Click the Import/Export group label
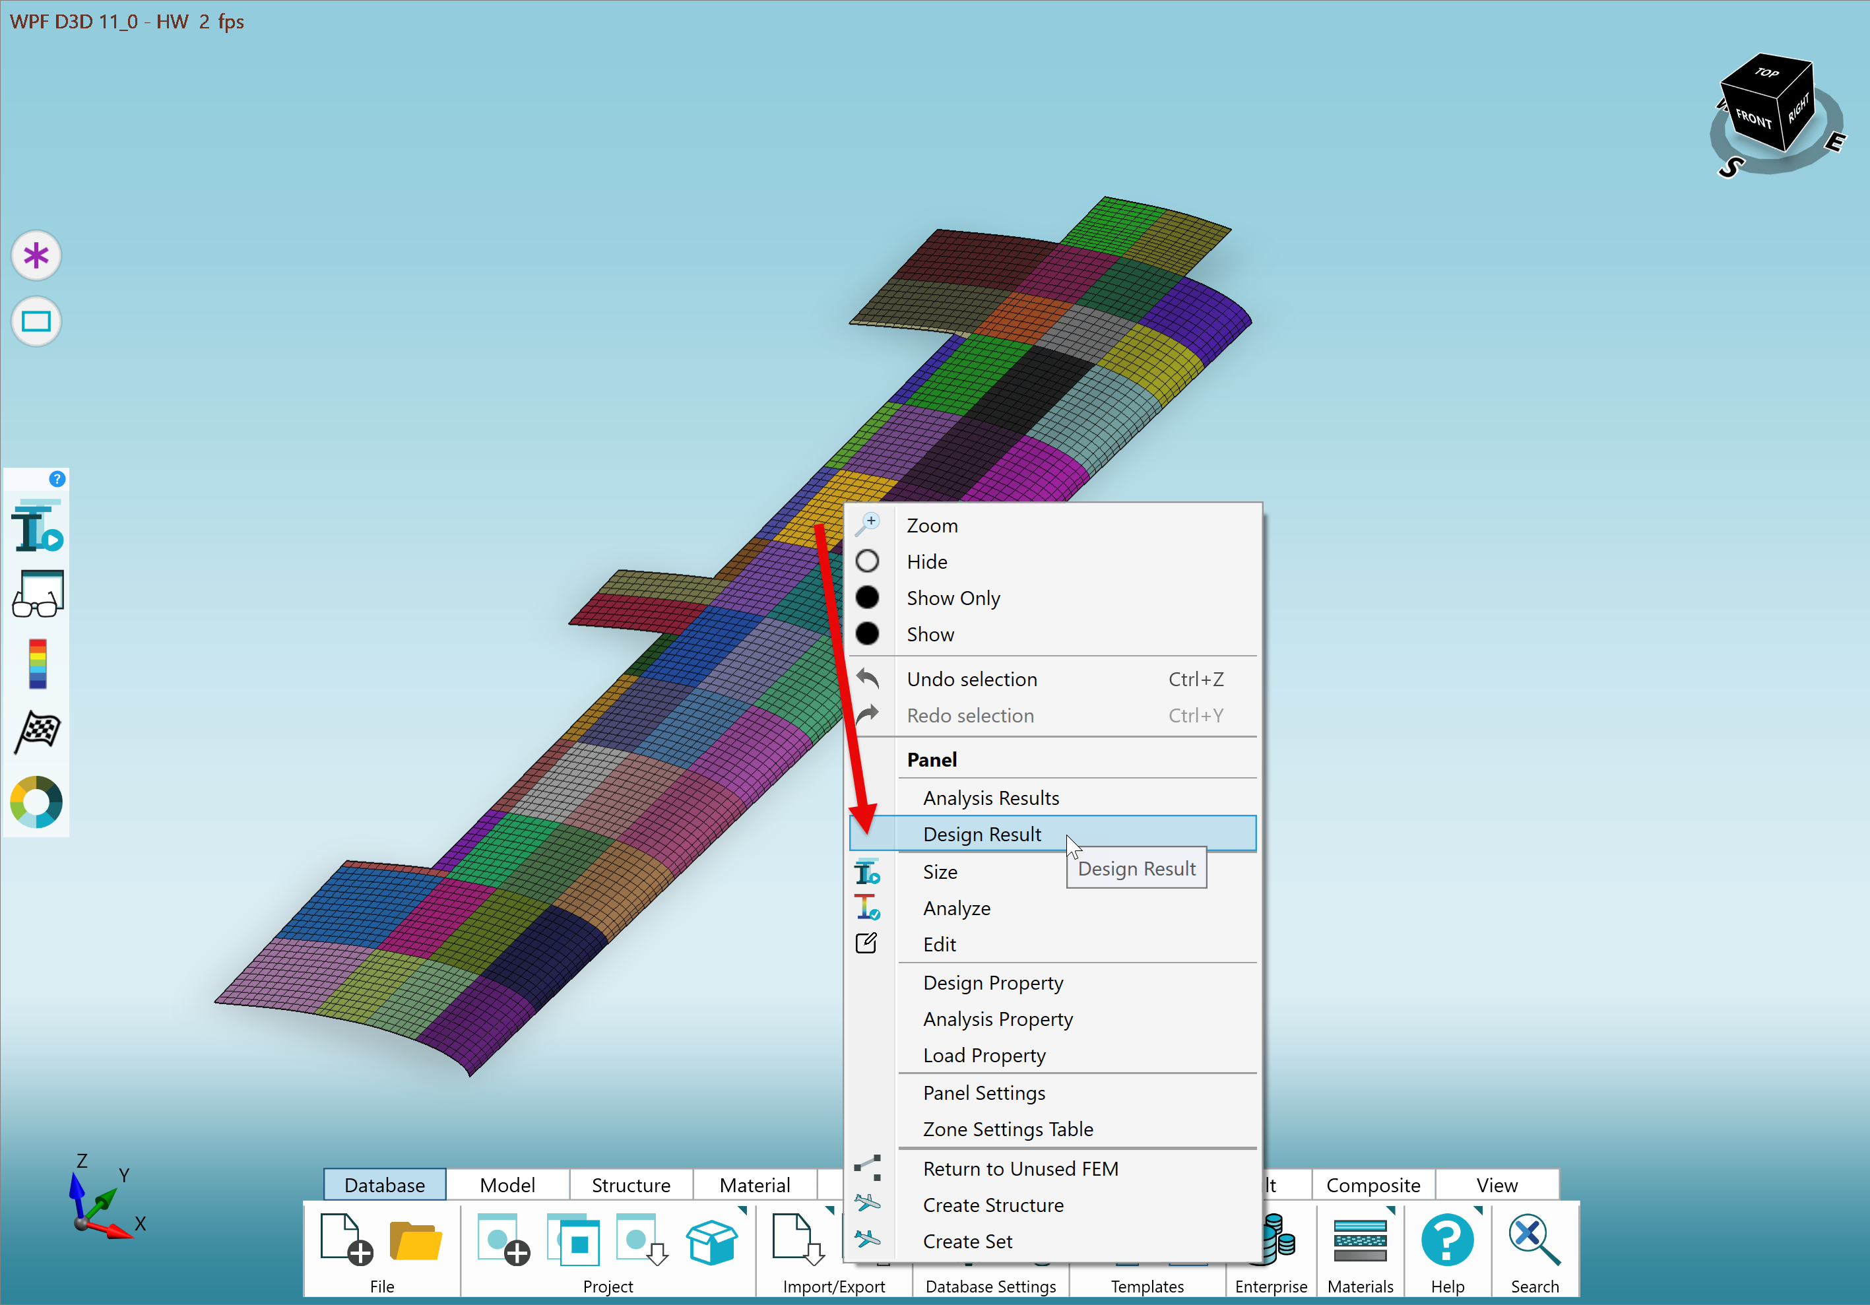Screen dimensions: 1870x1305 [834, 1287]
